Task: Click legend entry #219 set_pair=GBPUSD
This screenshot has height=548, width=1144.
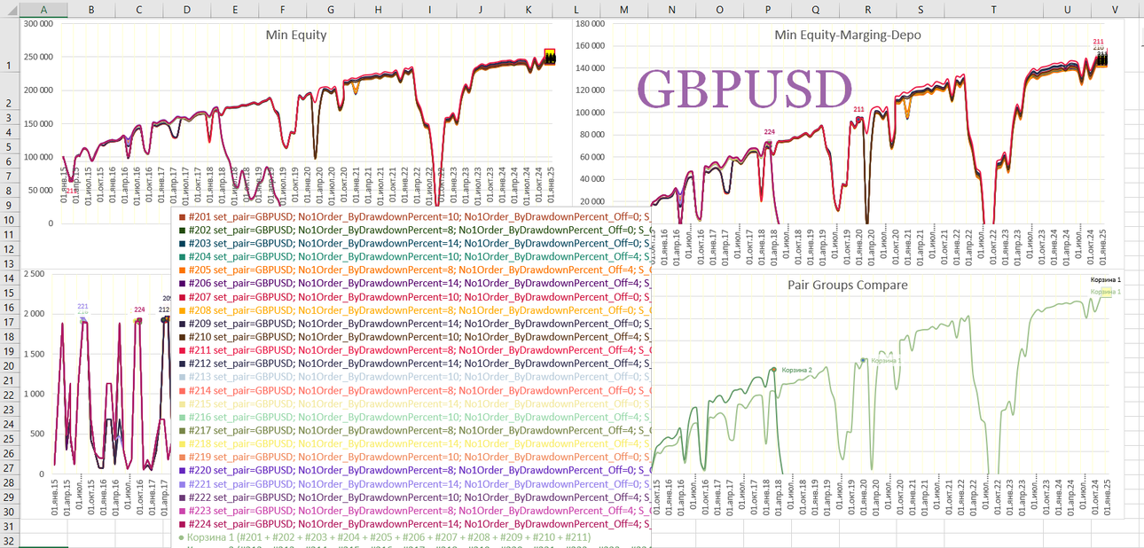Action: (417, 458)
